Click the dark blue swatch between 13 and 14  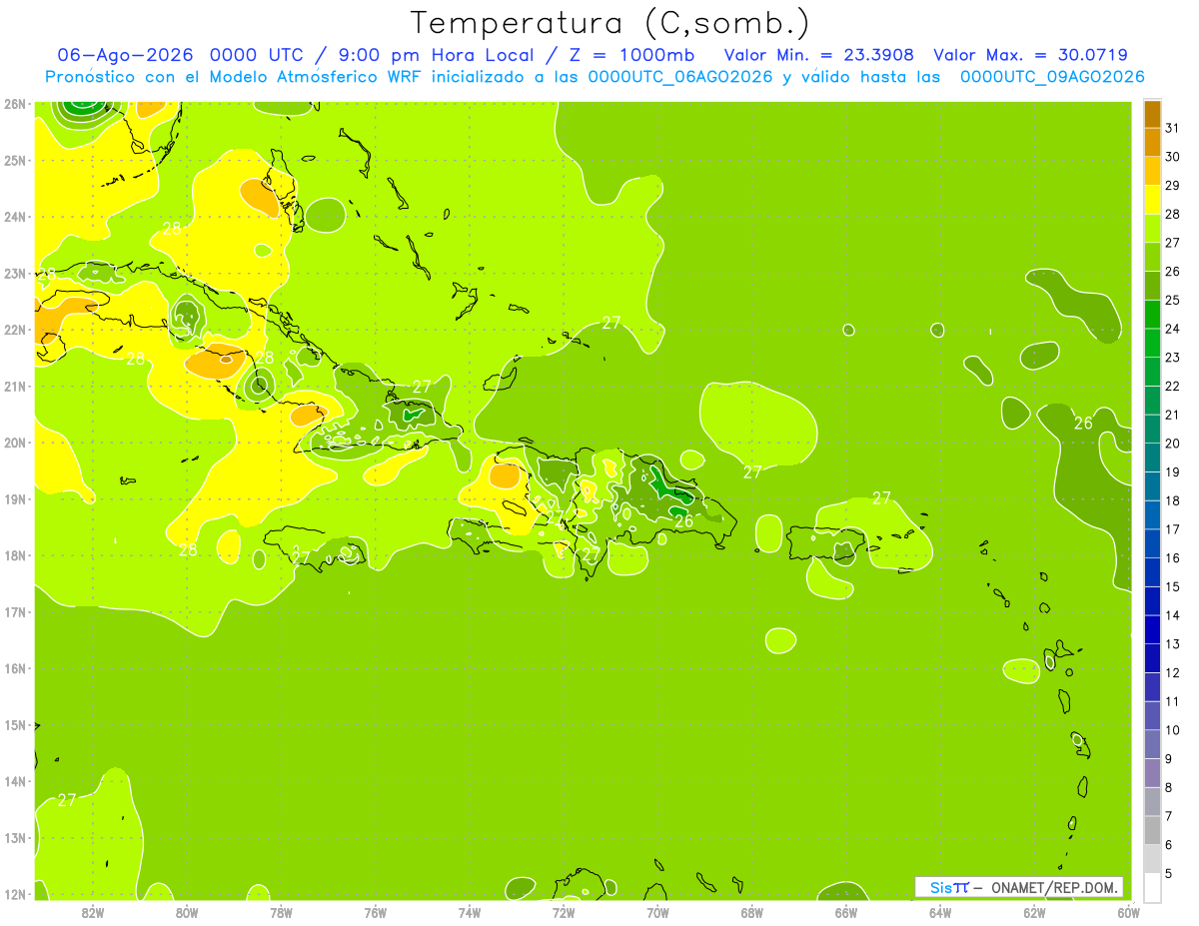click(x=1152, y=629)
